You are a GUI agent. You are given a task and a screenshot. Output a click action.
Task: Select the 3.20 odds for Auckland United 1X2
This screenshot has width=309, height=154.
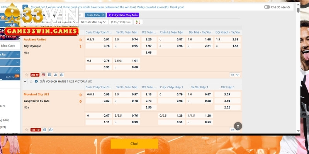[148, 39]
